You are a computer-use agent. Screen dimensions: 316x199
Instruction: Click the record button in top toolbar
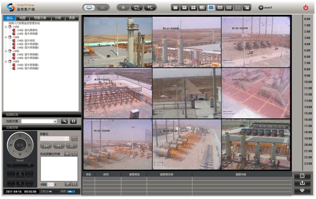click(123, 8)
